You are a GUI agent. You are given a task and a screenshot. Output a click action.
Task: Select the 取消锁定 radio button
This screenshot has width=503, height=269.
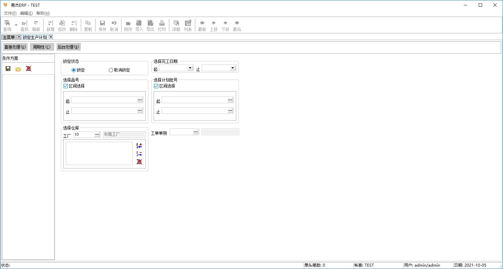(111, 70)
